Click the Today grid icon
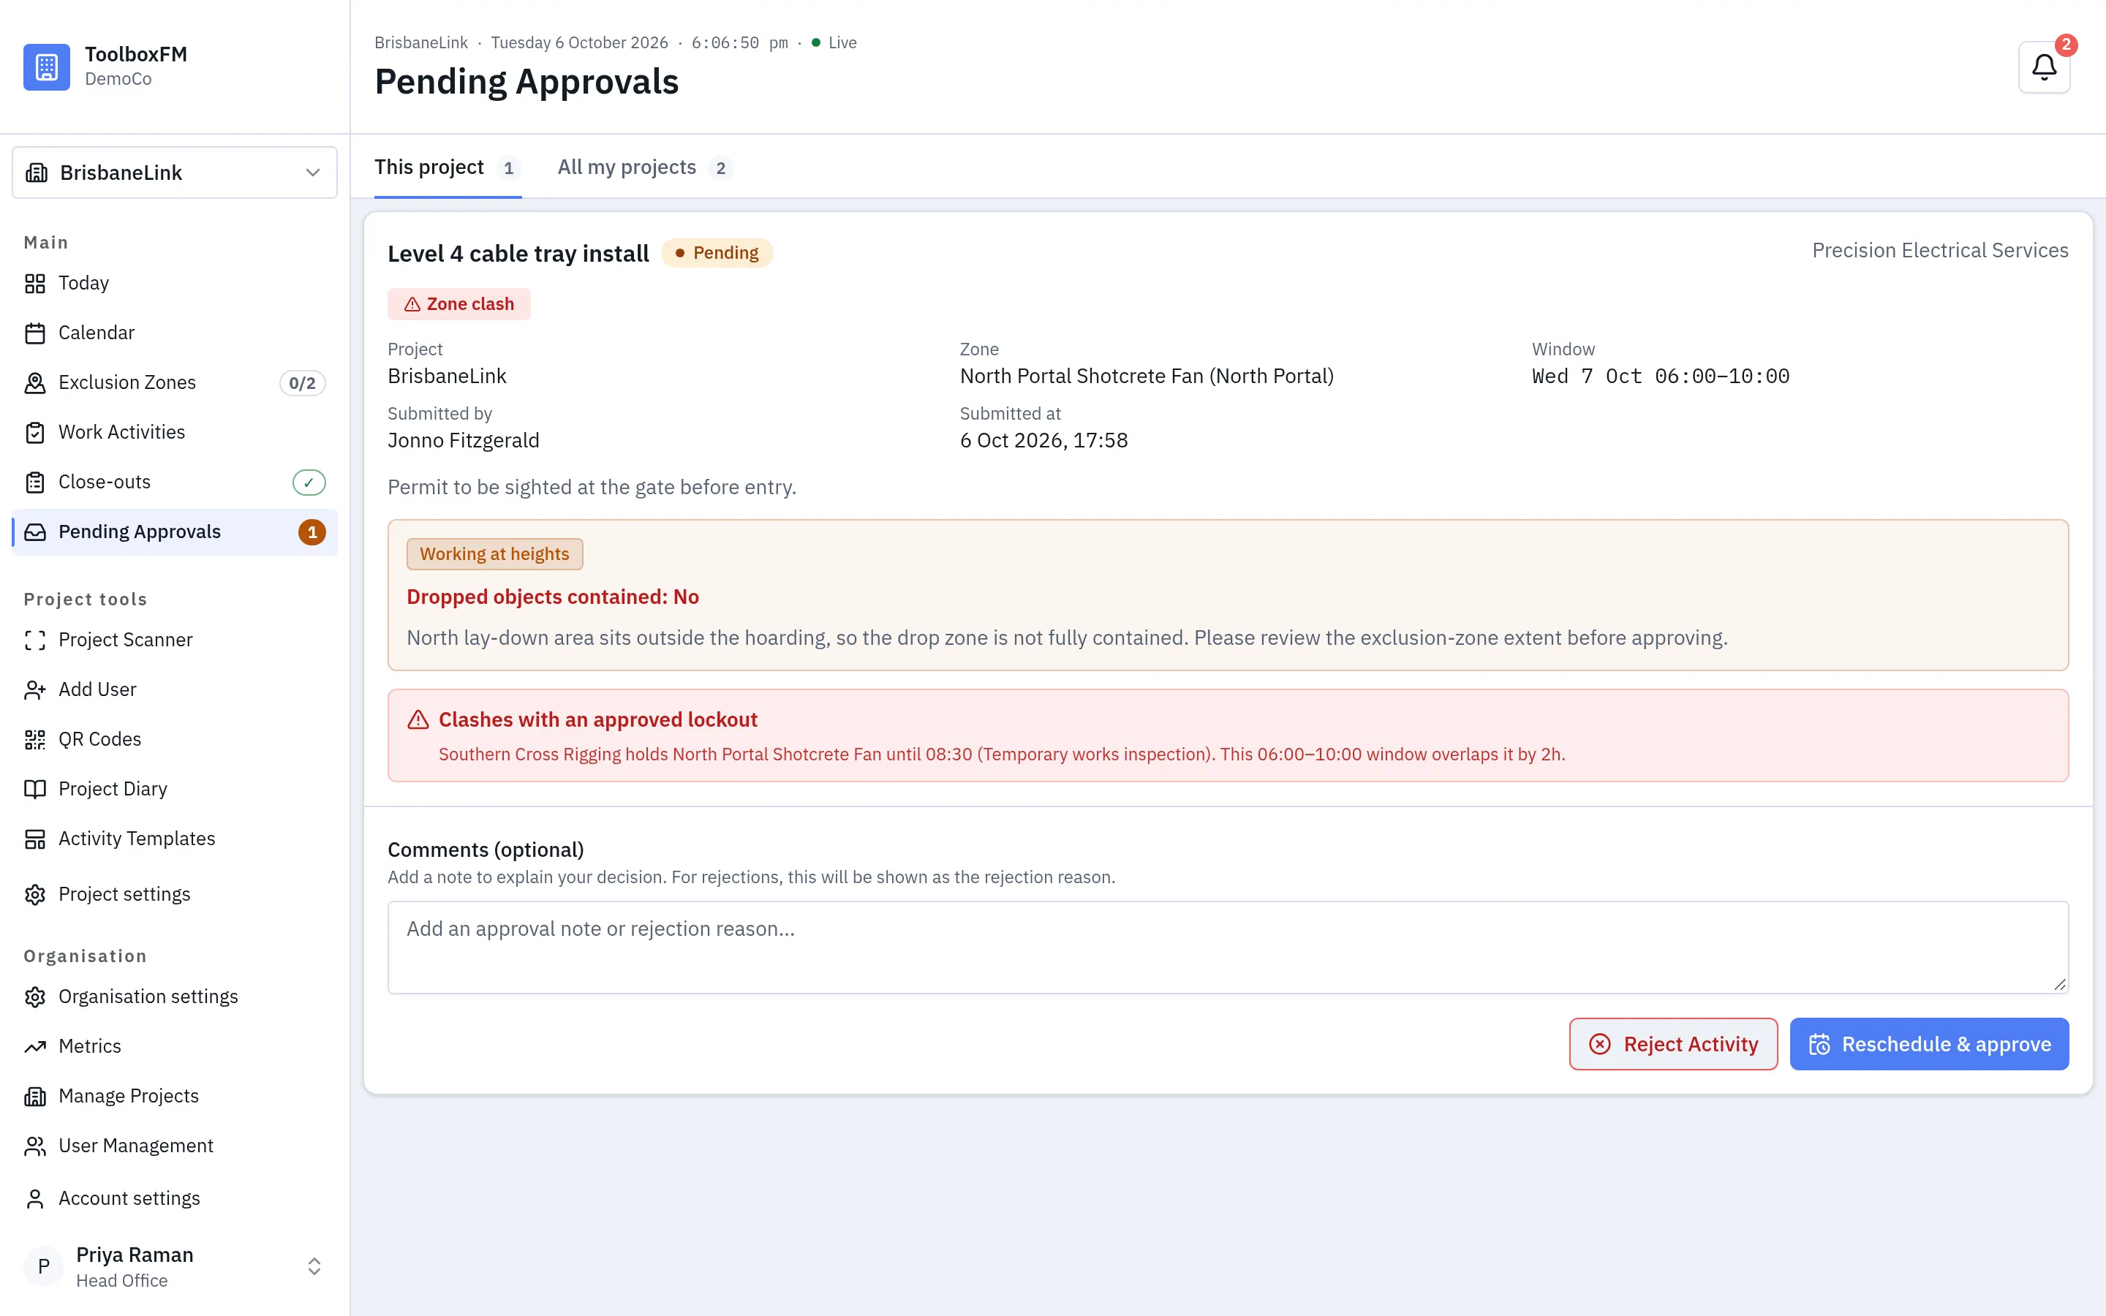Screen dimensions: 2106x1316 click(35, 284)
